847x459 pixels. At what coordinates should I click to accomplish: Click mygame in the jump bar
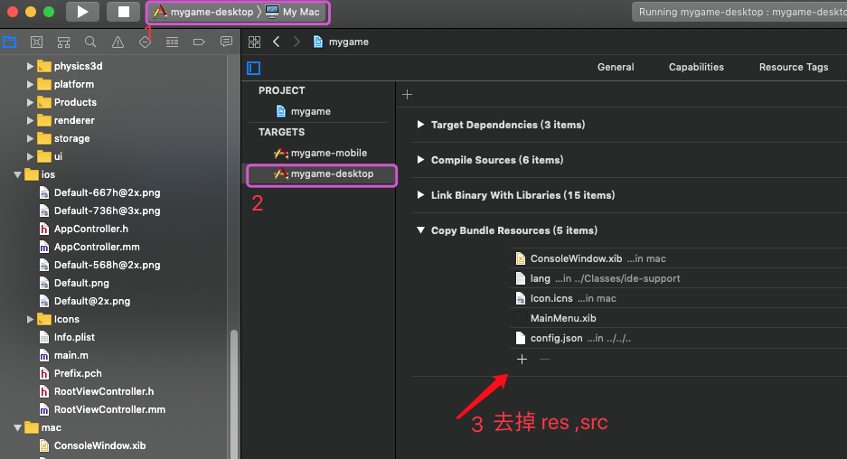(341, 42)
